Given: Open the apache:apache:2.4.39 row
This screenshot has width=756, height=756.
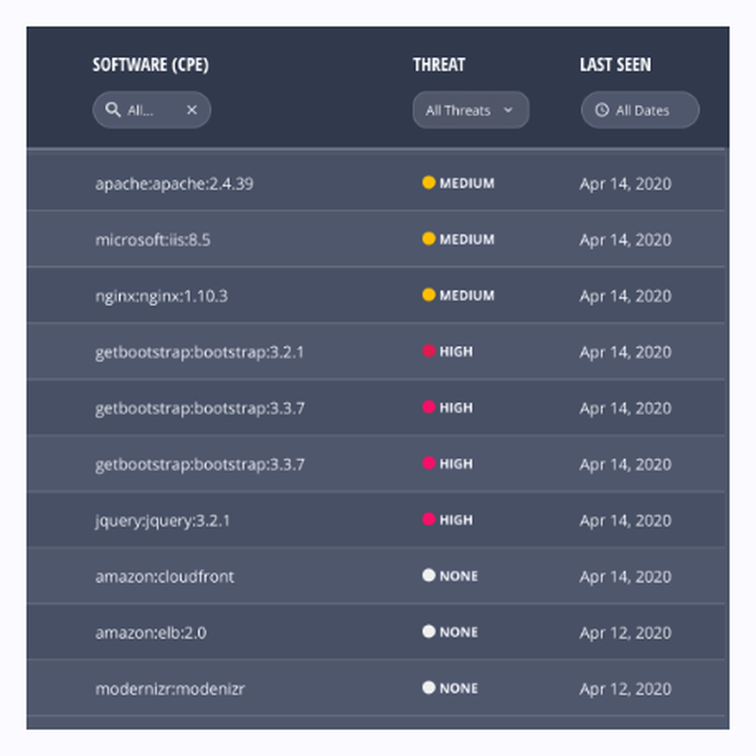Looking at the screenshot, I should (174, 184).
